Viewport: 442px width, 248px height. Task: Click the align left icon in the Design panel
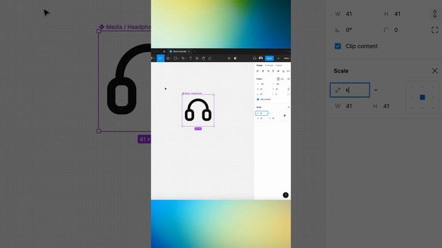coord(258,71)
